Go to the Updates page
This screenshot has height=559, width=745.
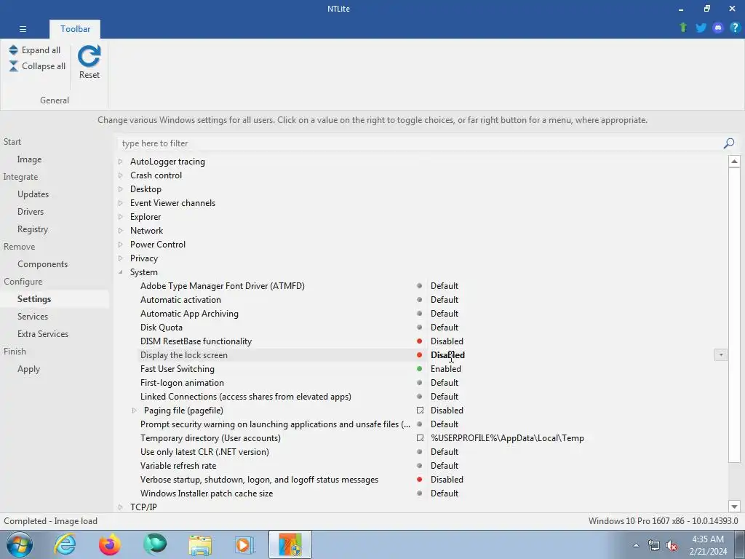click(33, 194)
